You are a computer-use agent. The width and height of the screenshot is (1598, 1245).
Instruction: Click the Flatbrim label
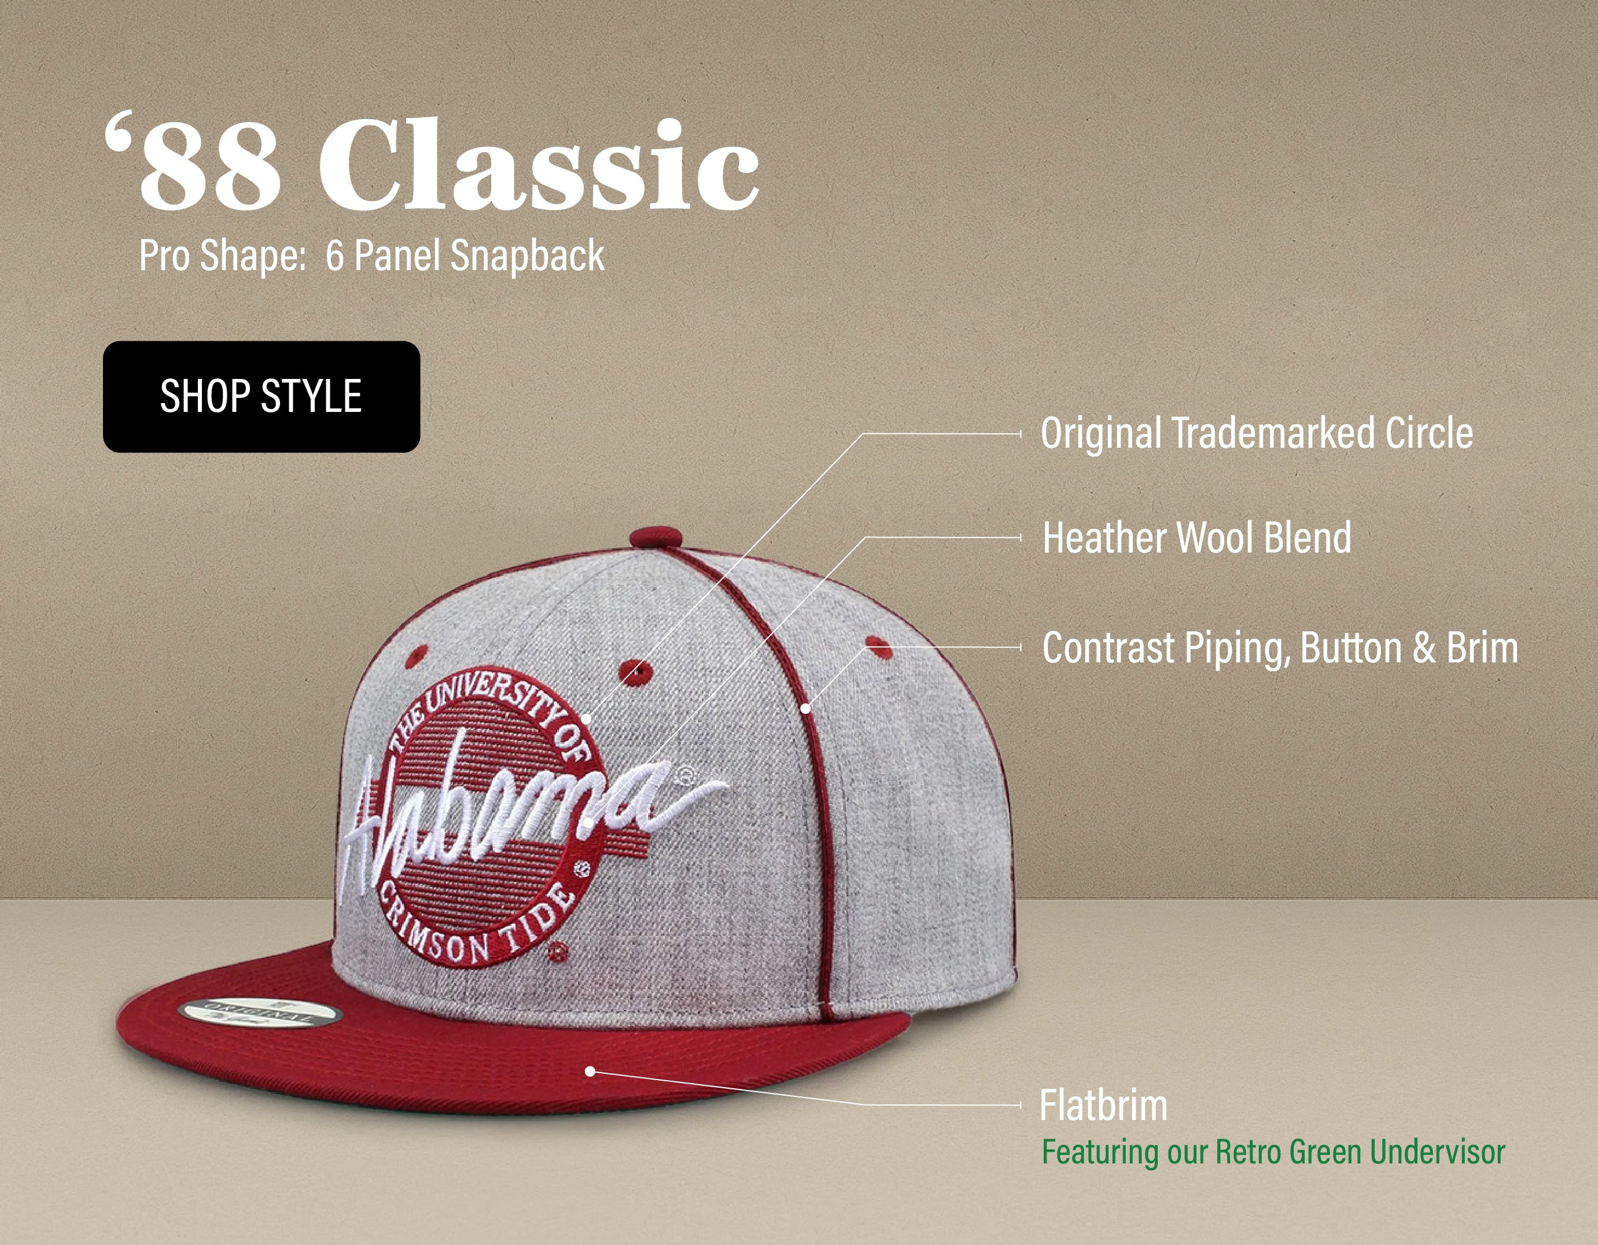pos(1103,1104)
